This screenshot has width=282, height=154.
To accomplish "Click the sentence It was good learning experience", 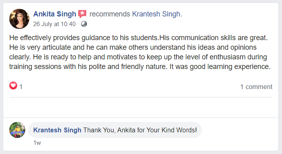I will [220, 67].
